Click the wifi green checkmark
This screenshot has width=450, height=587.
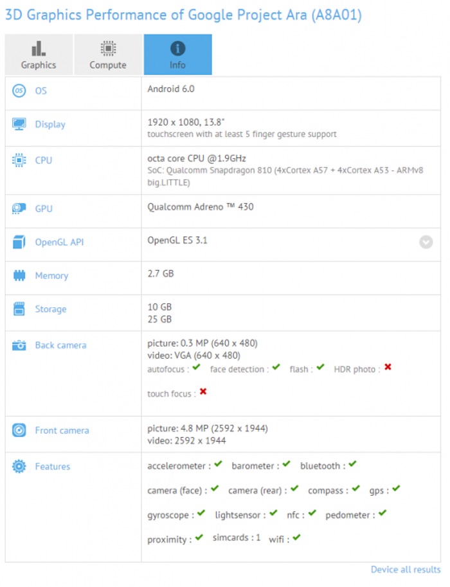pyautogui.click(x=296, y=537)
